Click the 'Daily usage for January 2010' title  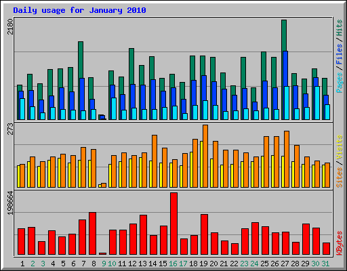[79, 10]
